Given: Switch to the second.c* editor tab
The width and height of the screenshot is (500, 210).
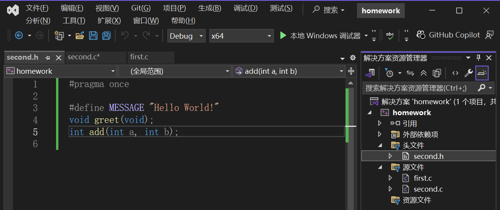Looking at the screenshot, I should point(96,57).
